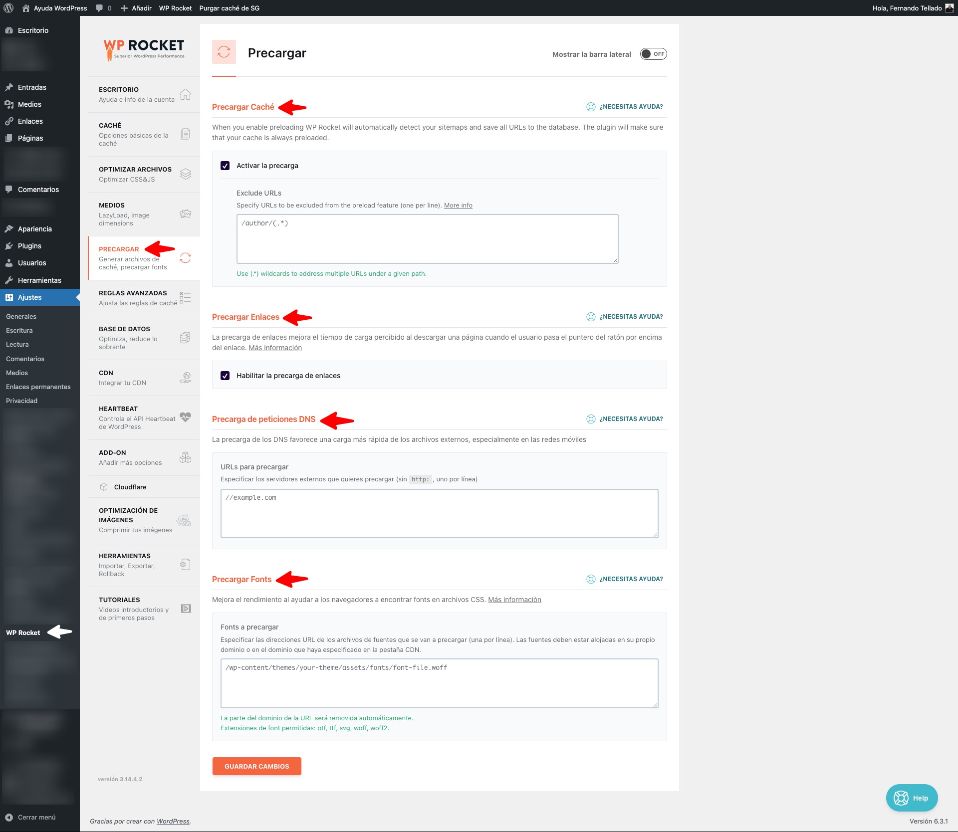Open the Heartbeat section heart icon
Screen dimensions: 958x832
tap(185, 417)
